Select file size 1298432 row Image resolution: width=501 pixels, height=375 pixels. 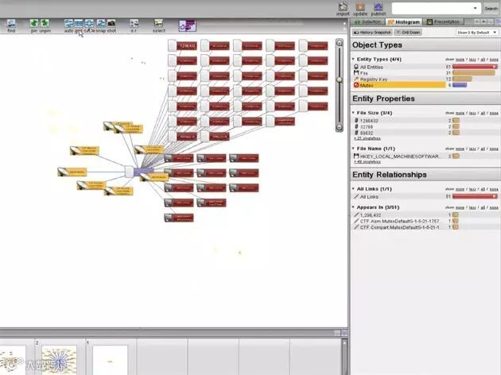(399, 121)
